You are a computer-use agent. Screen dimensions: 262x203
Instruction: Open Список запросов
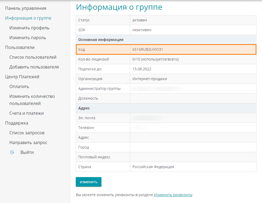click(27, 133)
